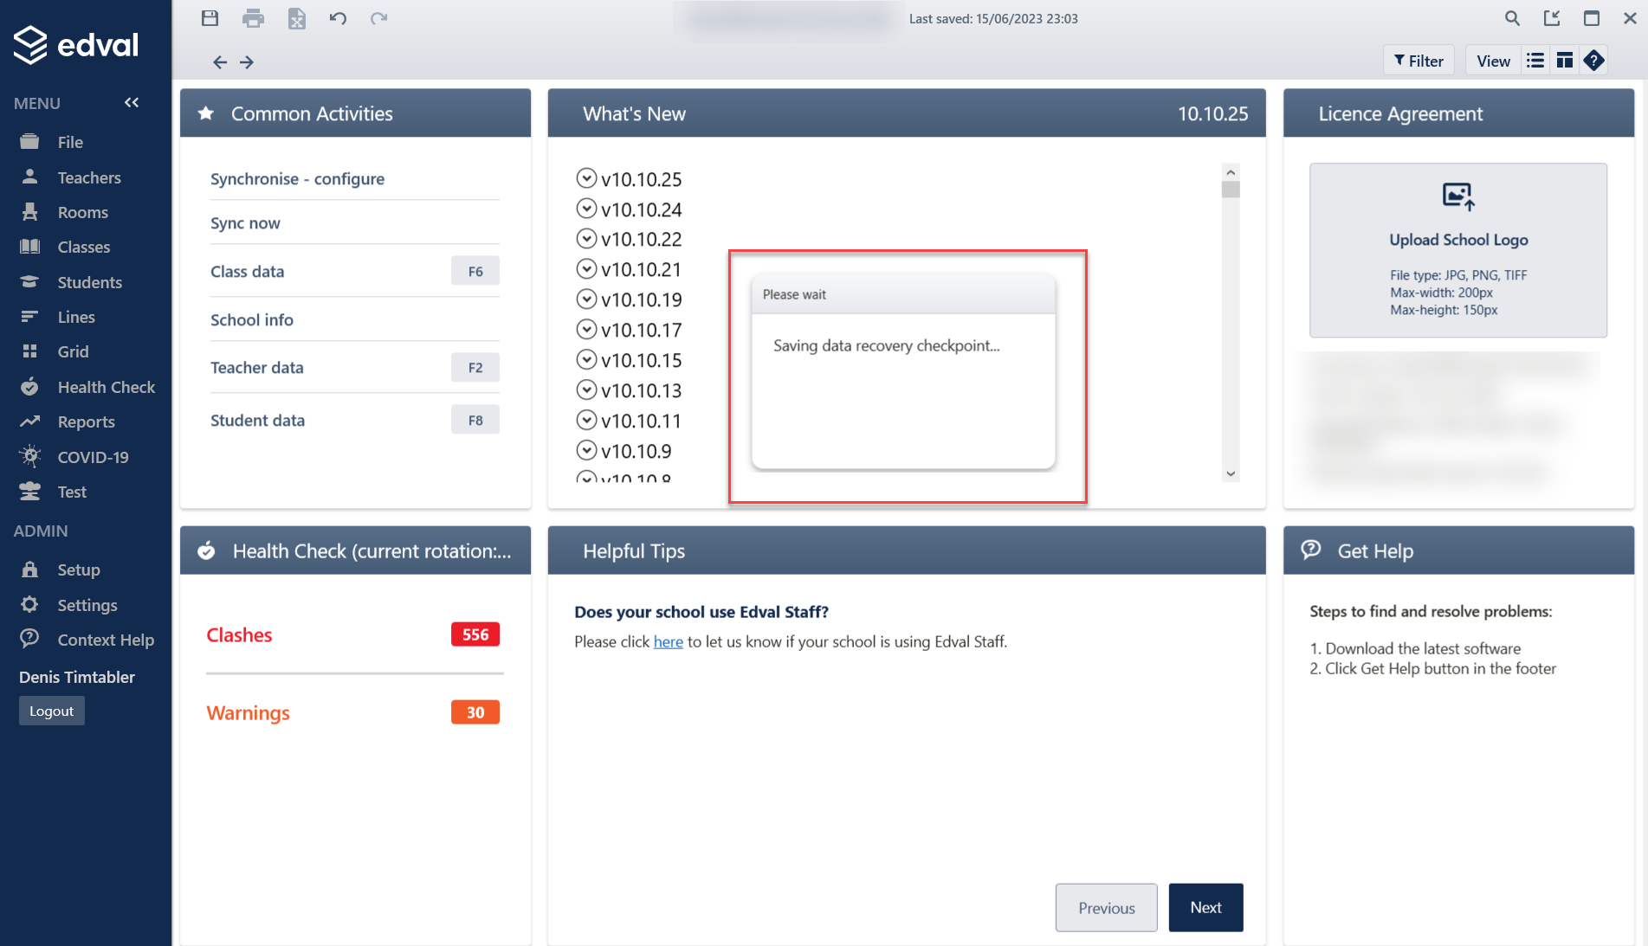Switch to list view icon
Image resolution: width=1648 pixels, height=946 pixels.
[x=1535, y=61]
